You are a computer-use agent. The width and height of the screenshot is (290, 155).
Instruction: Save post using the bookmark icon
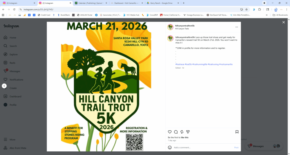click(x=237, y=132)
